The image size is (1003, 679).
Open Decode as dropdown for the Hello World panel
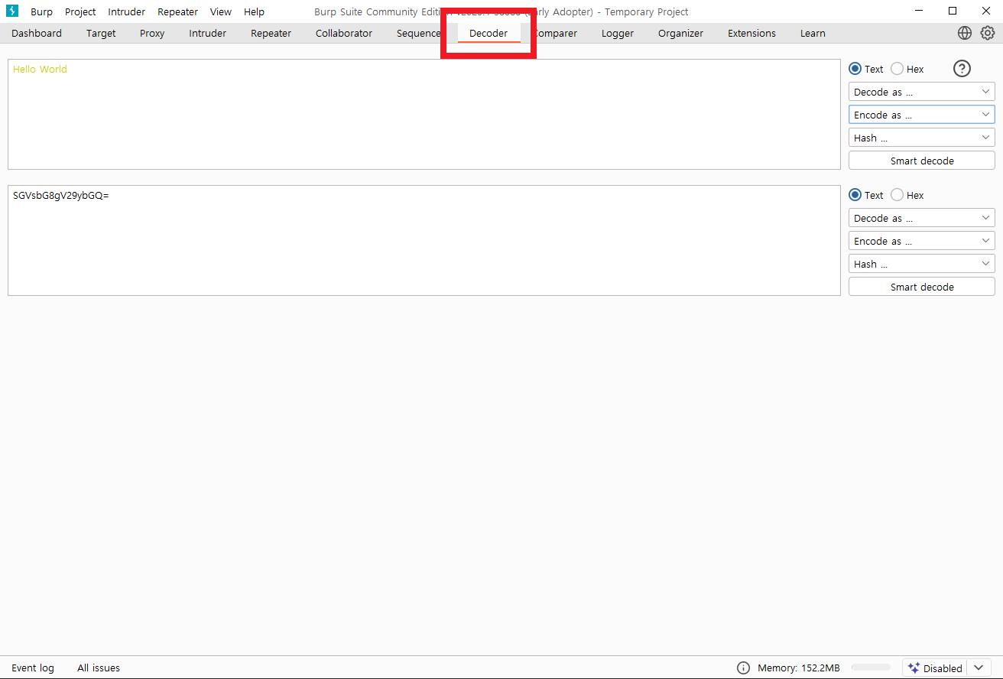(x=922, y=92)
